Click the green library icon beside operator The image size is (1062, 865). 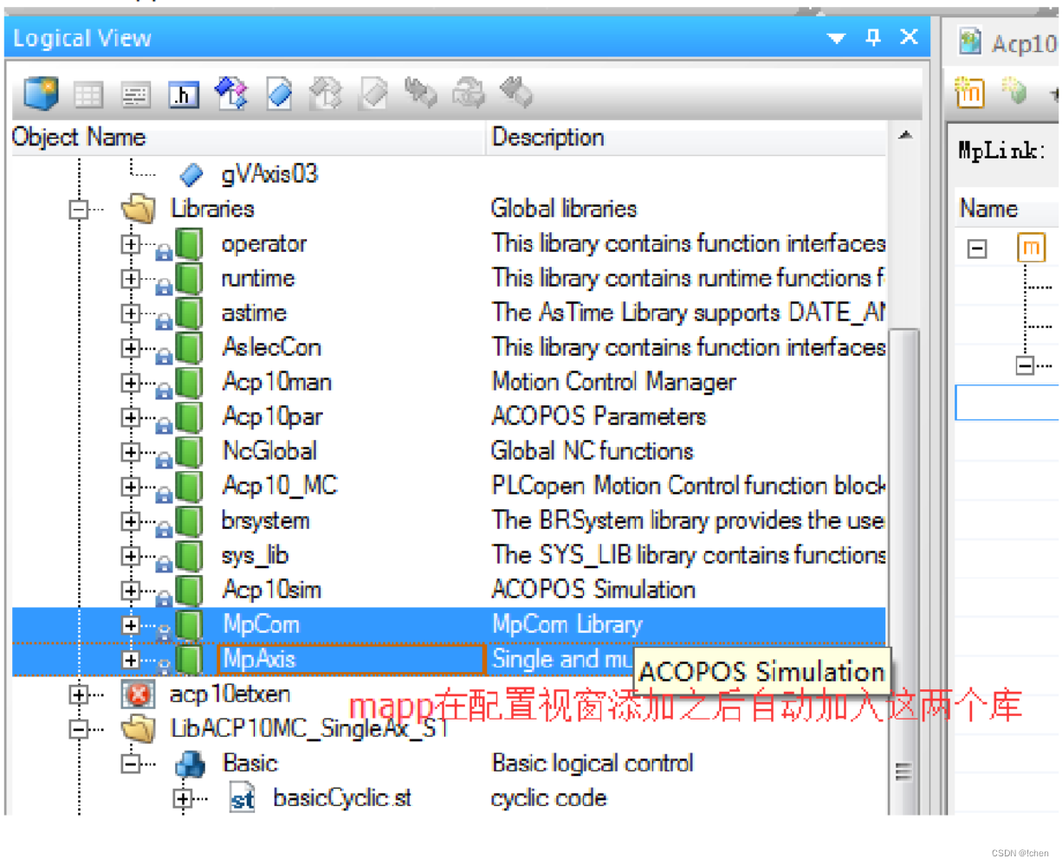point(189,244)
